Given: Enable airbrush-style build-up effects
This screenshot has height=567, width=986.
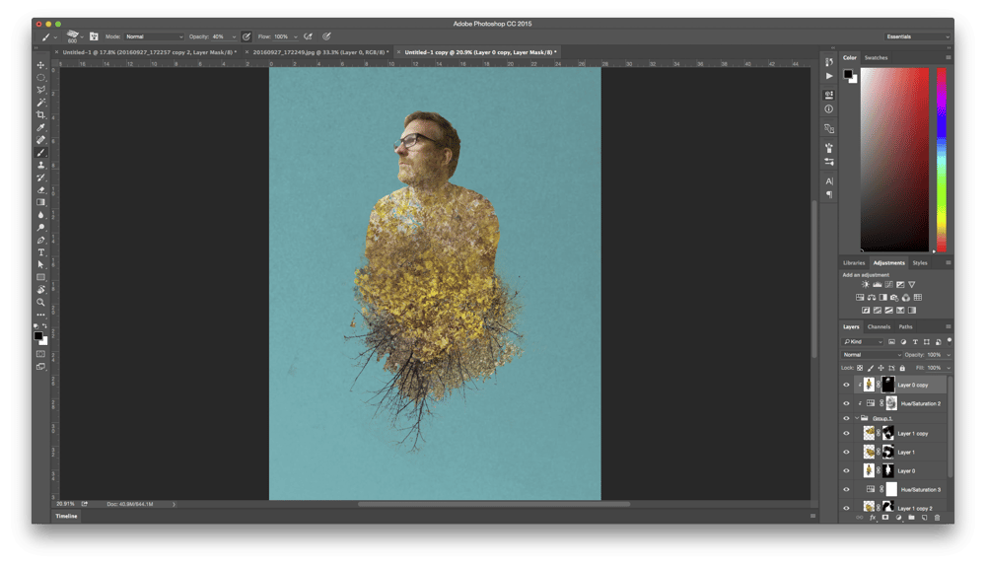Looking at the screenshot, I should pyautogui.click(x=308, y=36).
